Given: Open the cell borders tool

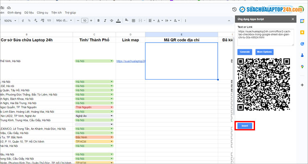Looking at the screenshot, I should coord(133,20).
